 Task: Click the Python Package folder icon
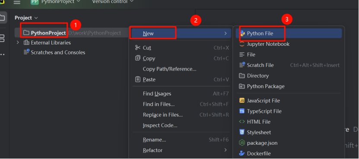(242, 86)
